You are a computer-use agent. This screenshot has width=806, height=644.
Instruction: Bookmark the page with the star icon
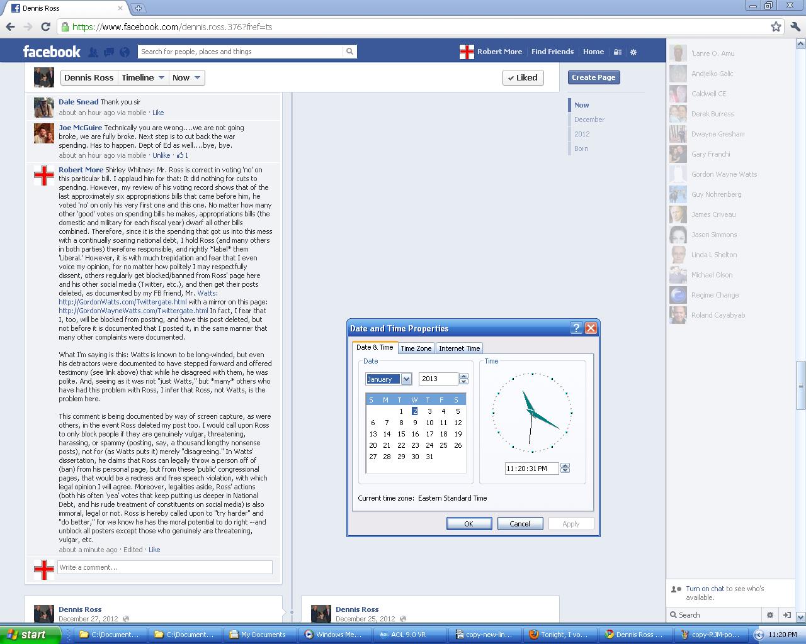[x=776, y=26]
